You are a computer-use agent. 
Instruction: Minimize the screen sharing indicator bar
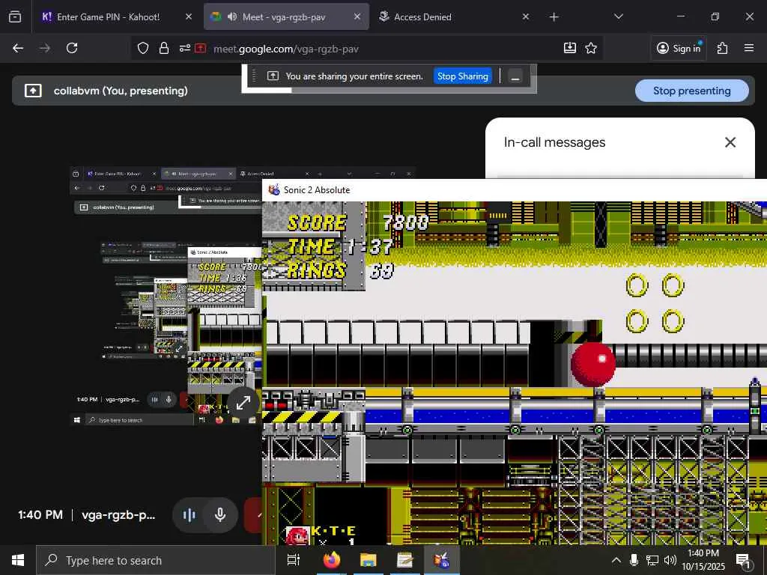515,76
